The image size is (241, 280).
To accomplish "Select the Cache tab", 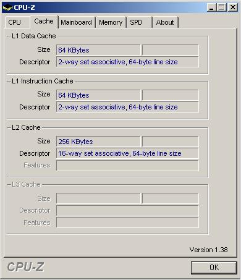I will pyautogui.click(x=44, y=22).
